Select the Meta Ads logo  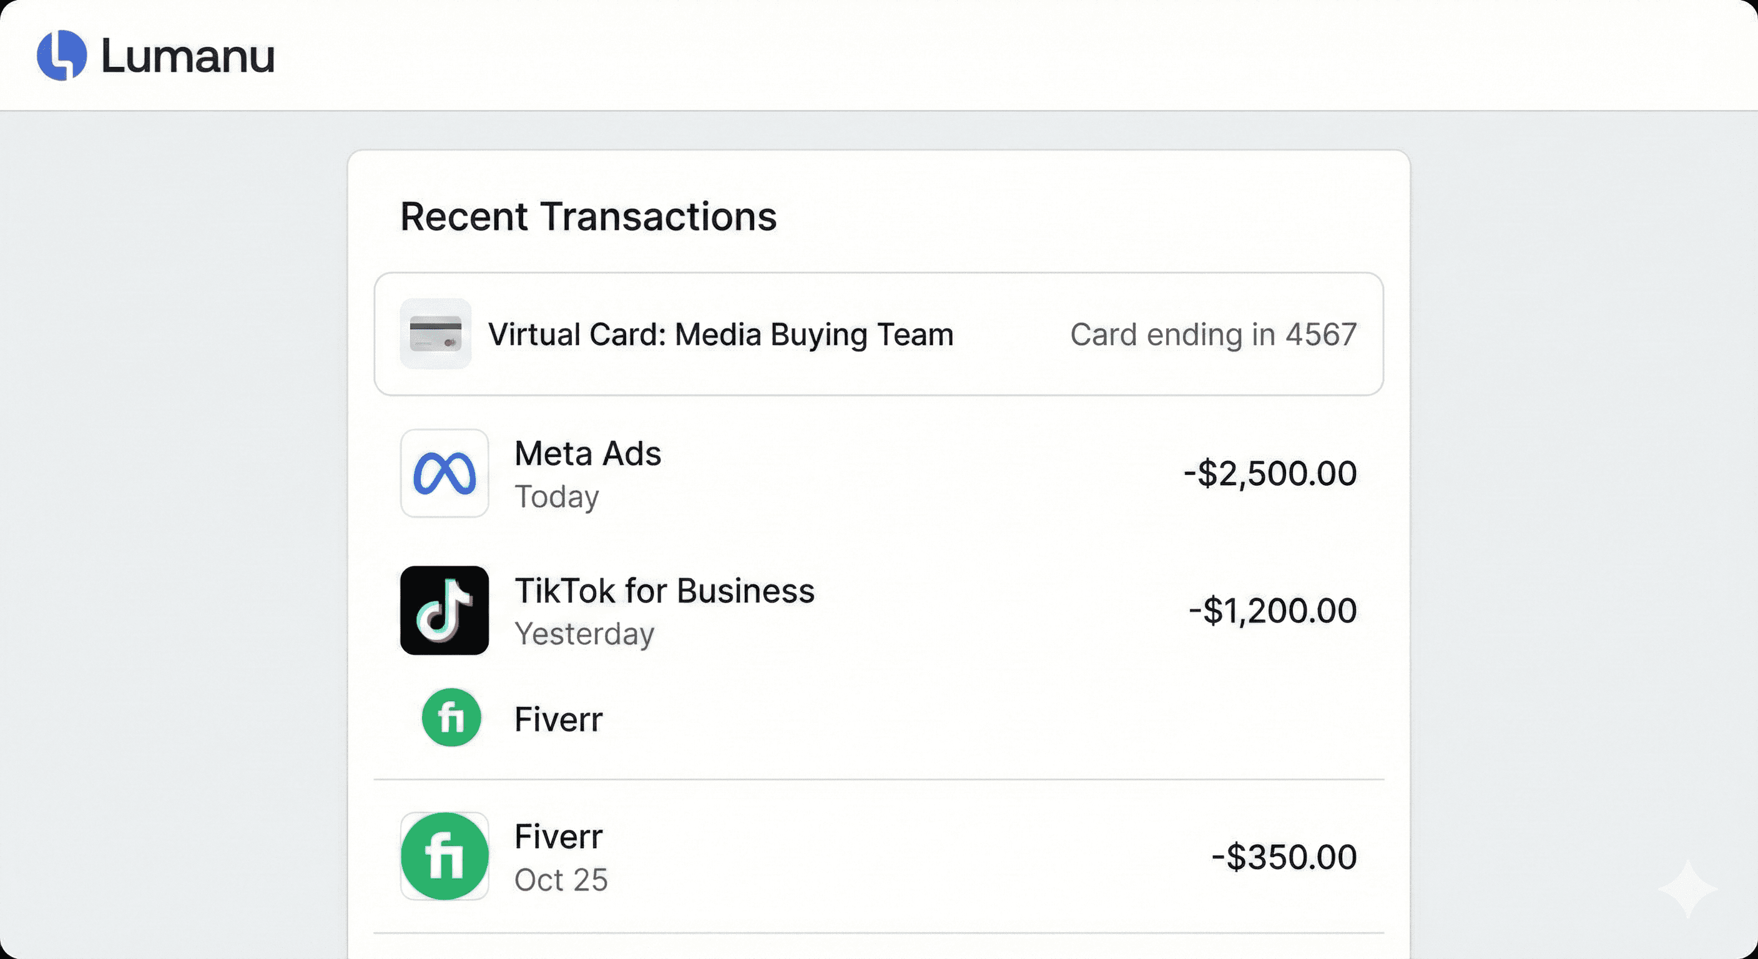point(444,474)
